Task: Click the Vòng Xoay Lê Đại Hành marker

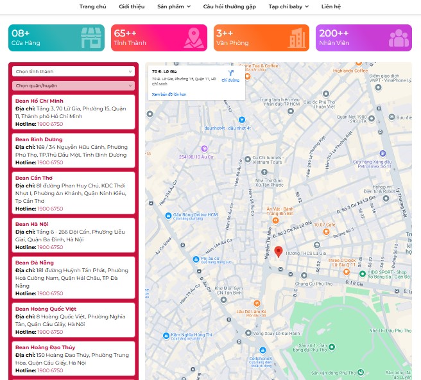Action: point(248,333)
